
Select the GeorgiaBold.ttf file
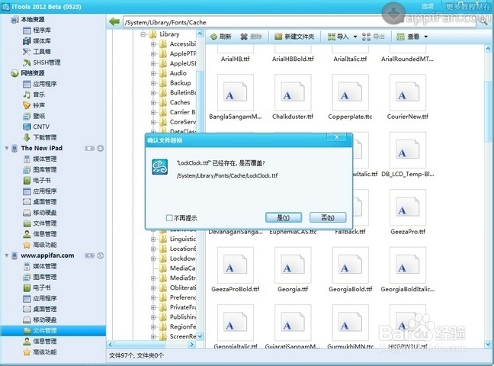(x=350, y=270)
